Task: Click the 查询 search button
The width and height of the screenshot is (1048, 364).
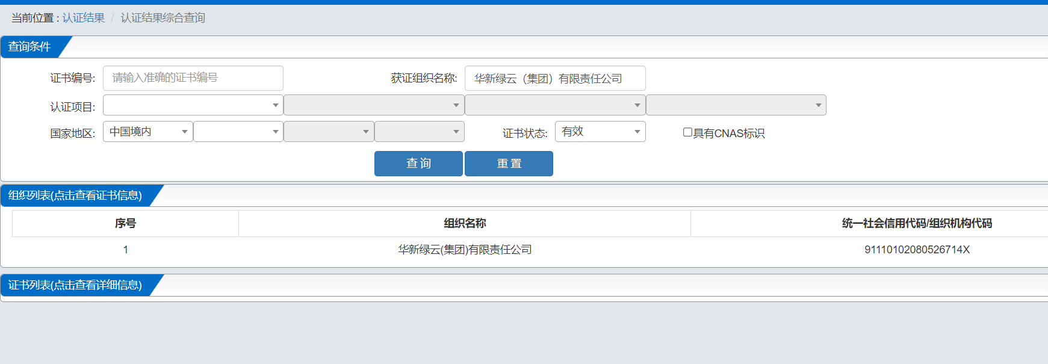Action: coord(418,164)
